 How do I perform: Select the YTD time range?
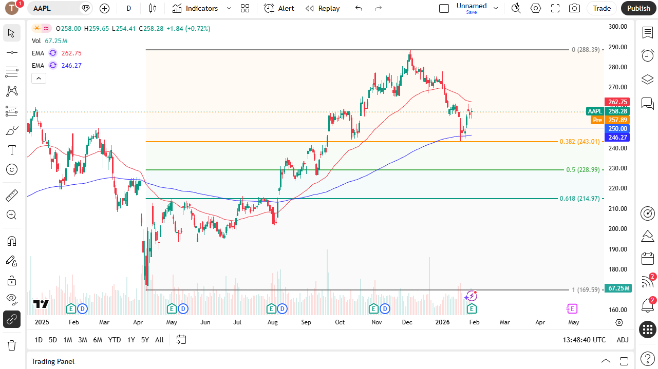[x=115, y=340]
